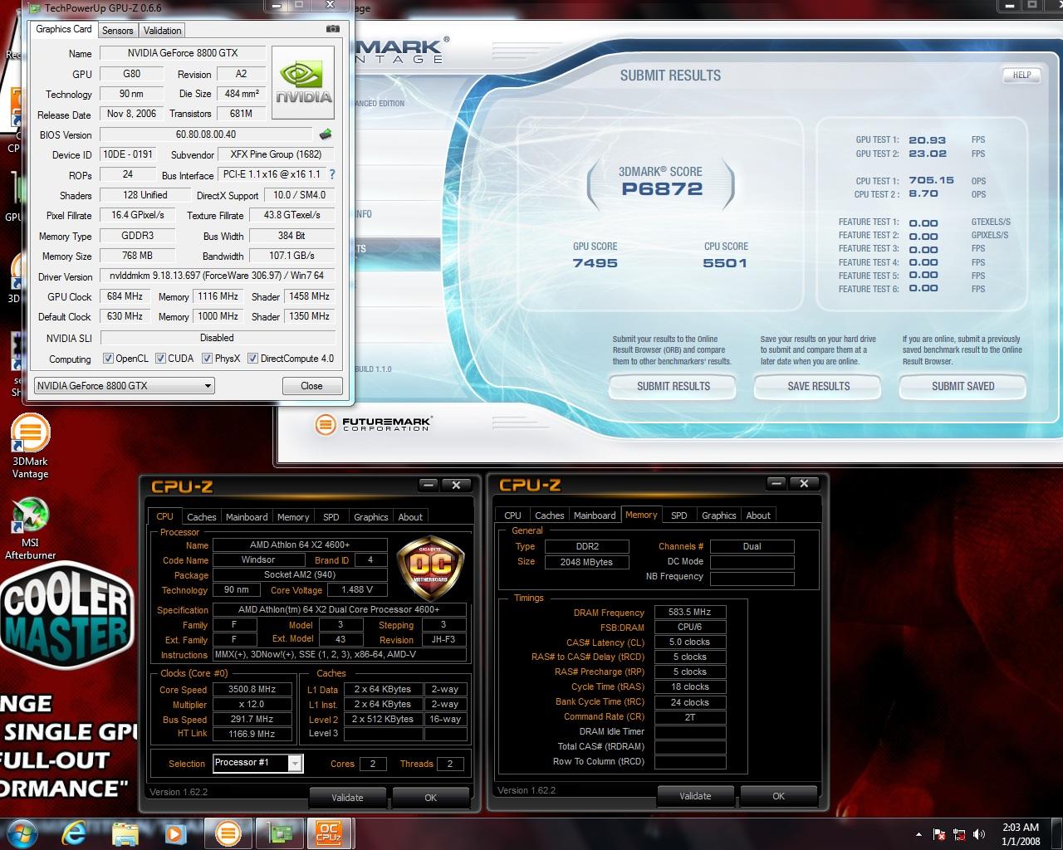Open About tab in right CPU-Z window
This screenshot has width=1063, height=850.
pyautogui.click(x=758, y=515)
